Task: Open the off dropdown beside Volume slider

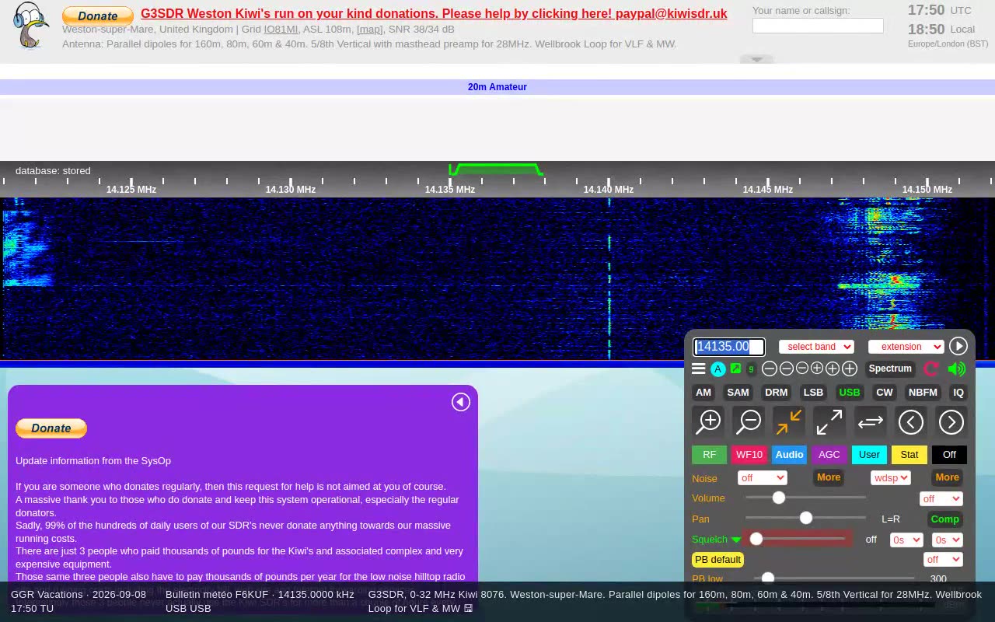Action: (941, 499)
